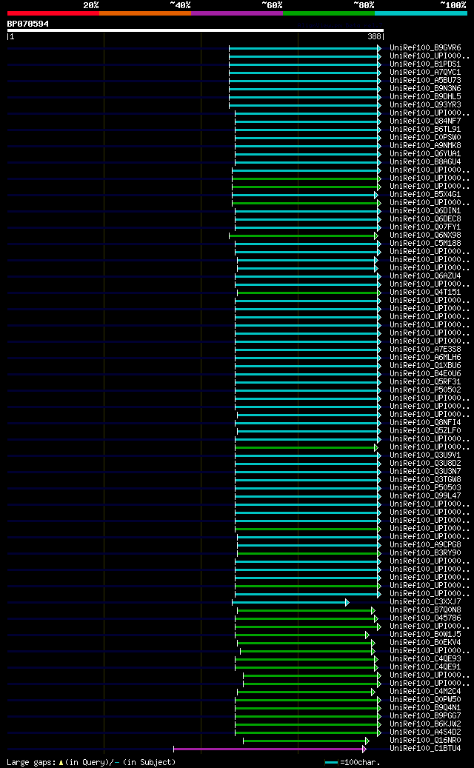Open the UniRef100_O45786 entry

[425, 618]
